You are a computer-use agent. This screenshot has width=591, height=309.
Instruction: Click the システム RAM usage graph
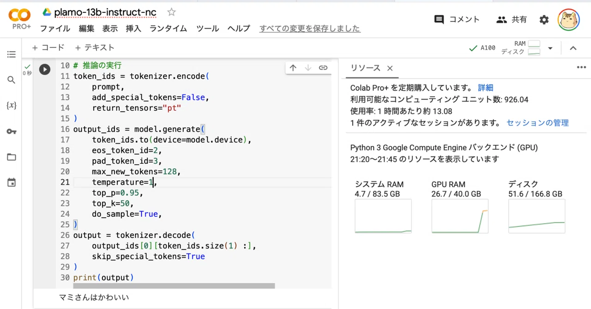point(383,216)
